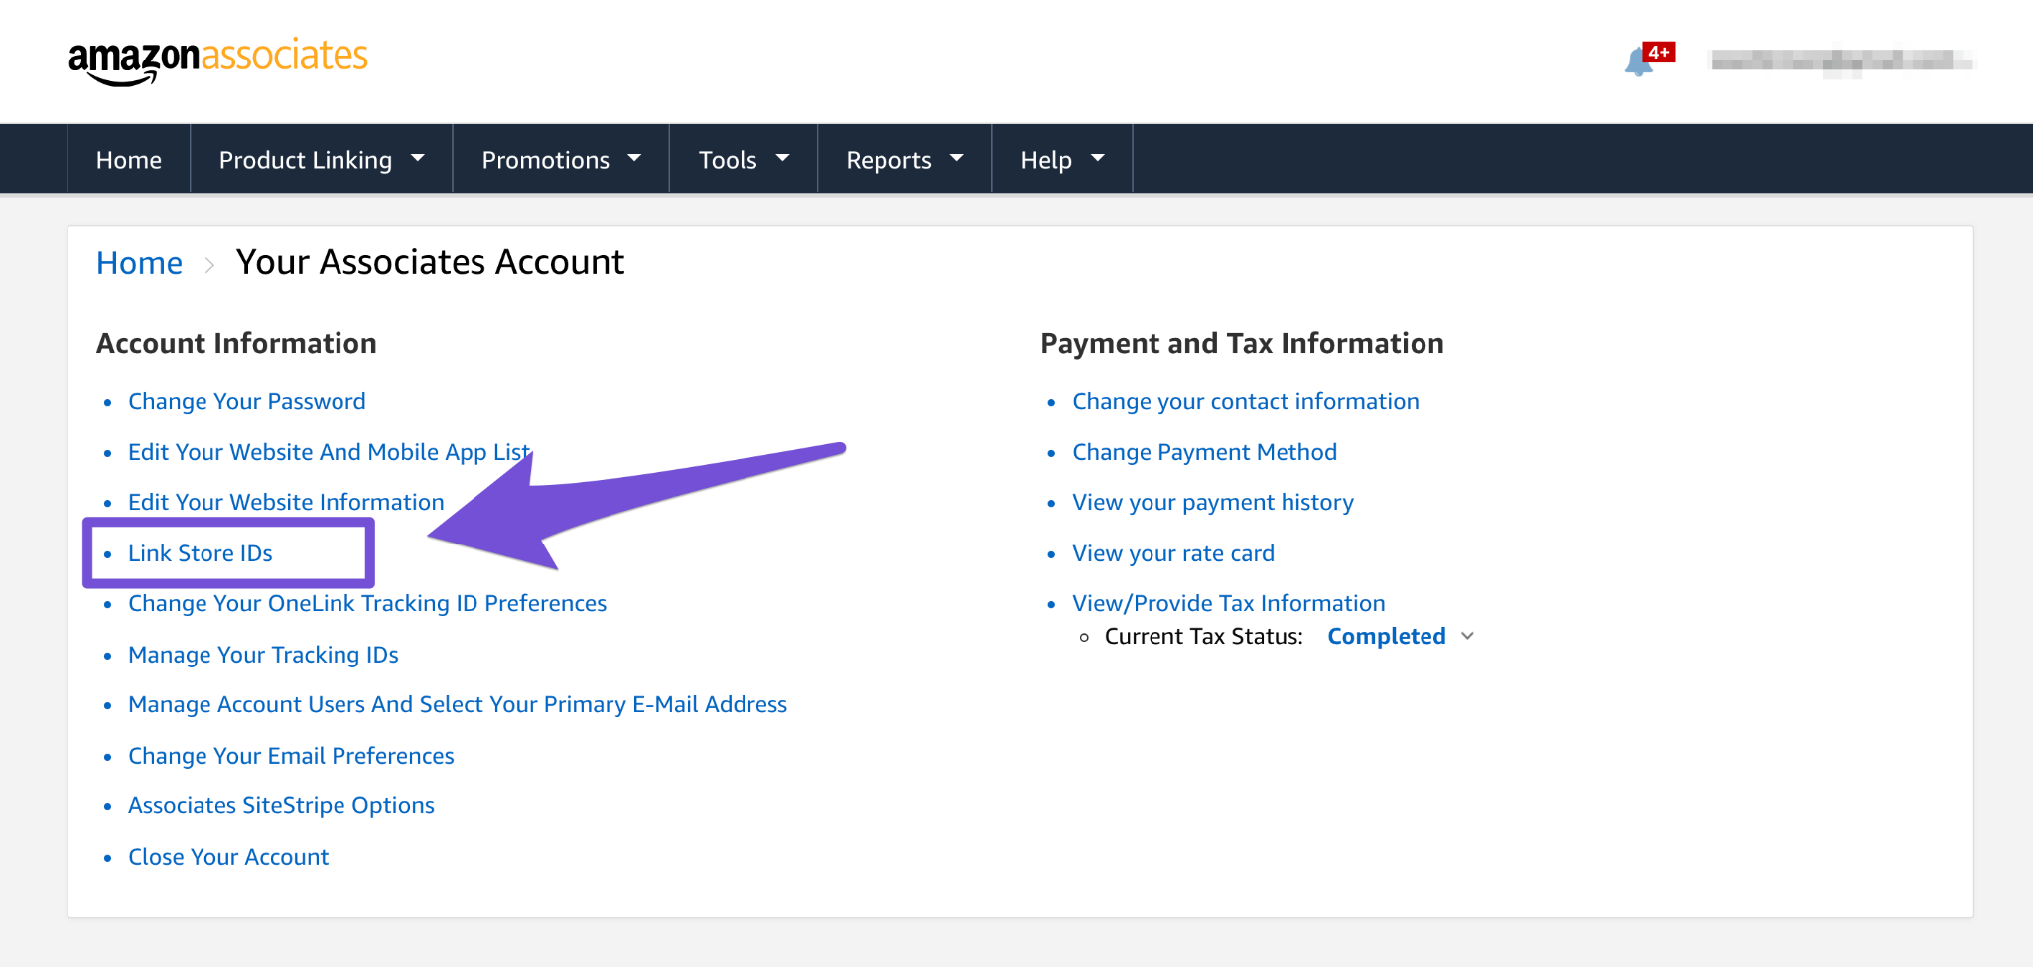Open Change Payment Method link
This screenshot has width=2033, height=967.
click(1205, 452)
